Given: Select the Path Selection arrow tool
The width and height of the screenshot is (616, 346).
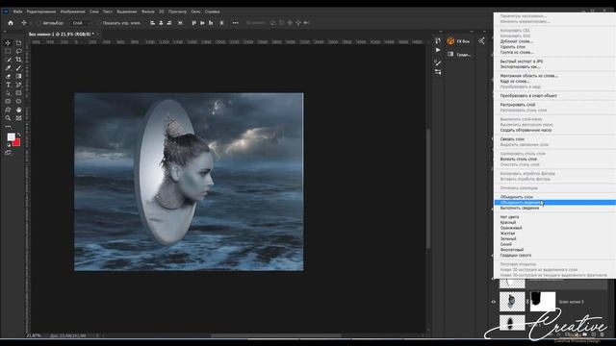Looking at the screenshot, I should [x=8, y=93].
